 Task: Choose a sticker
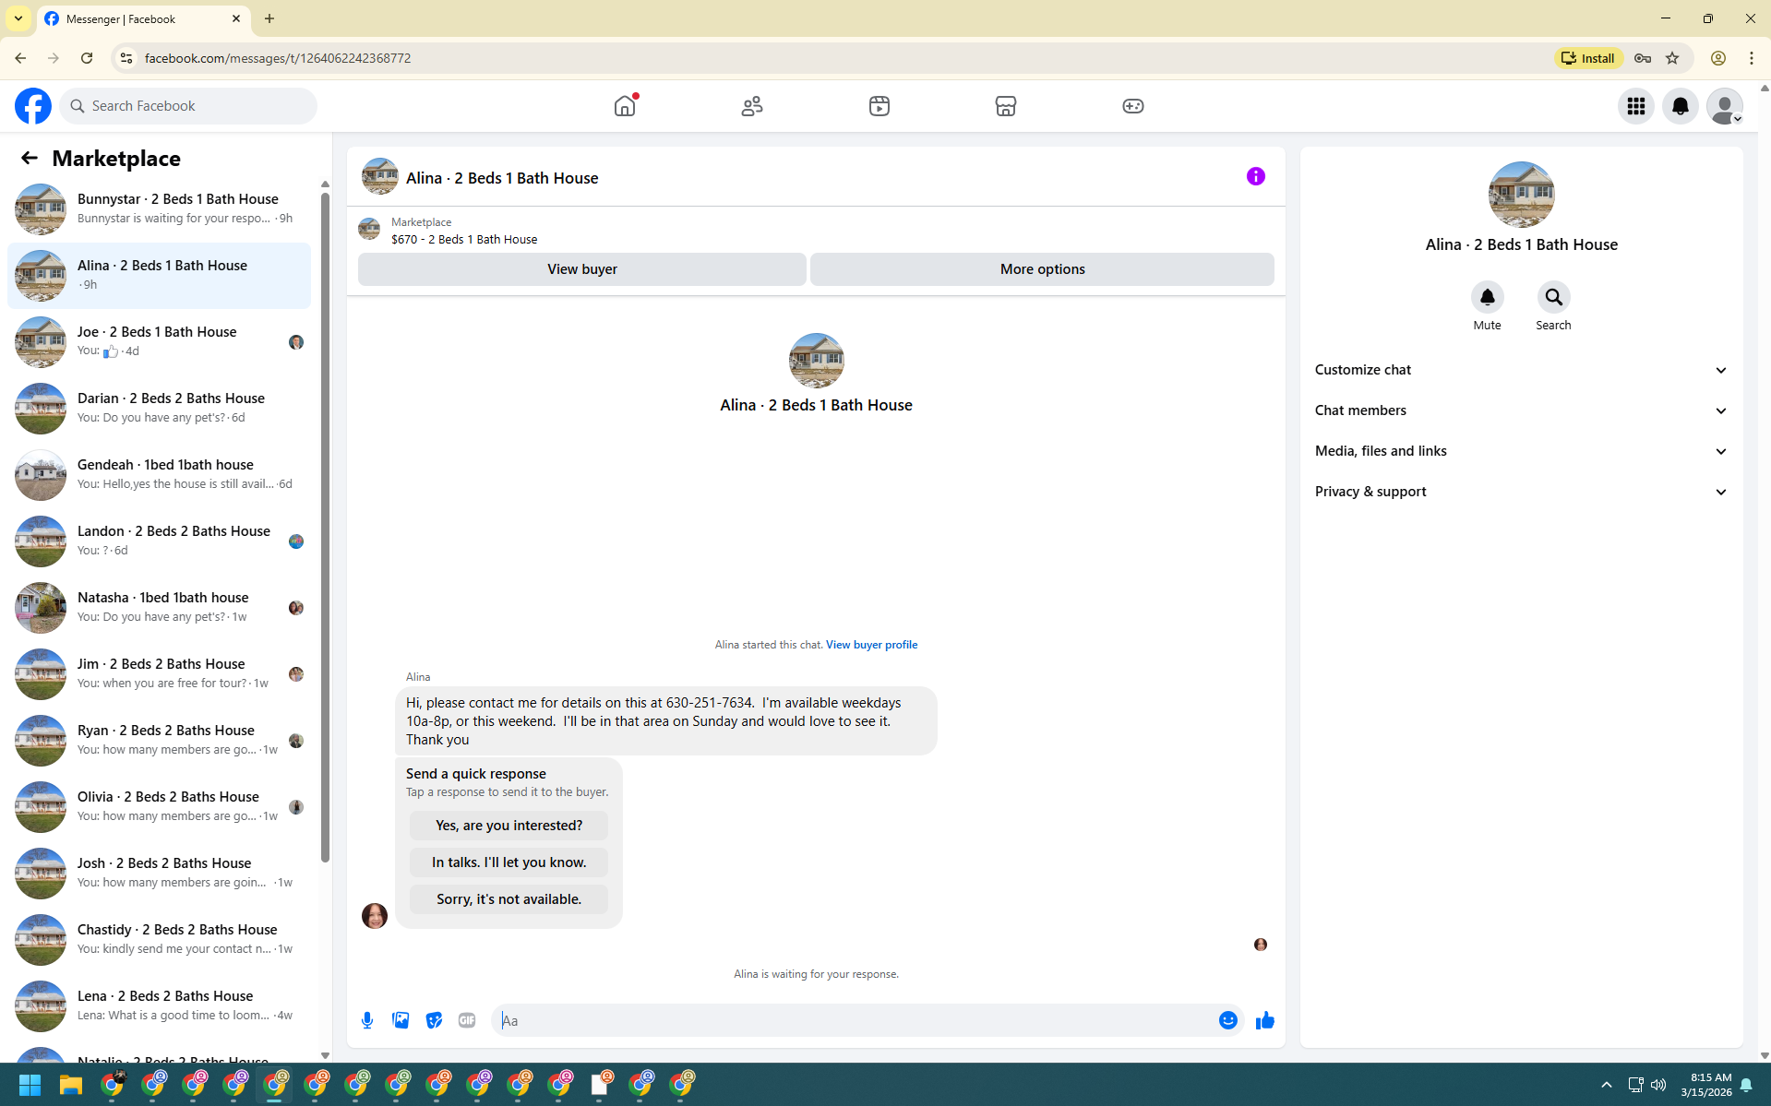[434, 1020]
